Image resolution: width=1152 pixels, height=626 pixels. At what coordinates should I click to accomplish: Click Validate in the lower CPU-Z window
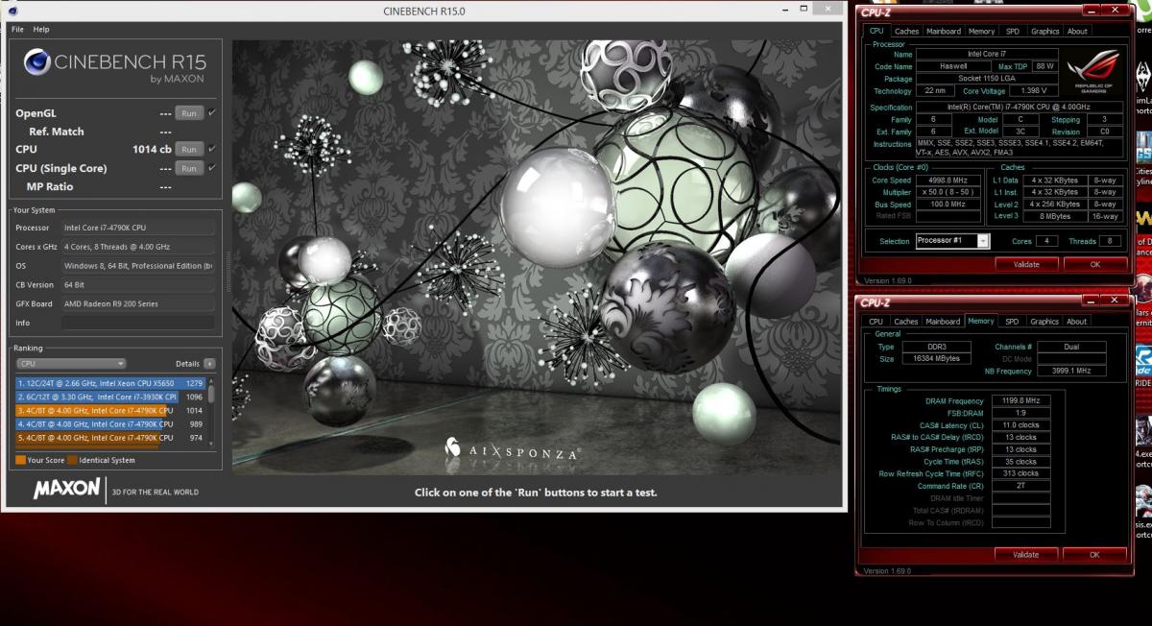coord(1026,554)
